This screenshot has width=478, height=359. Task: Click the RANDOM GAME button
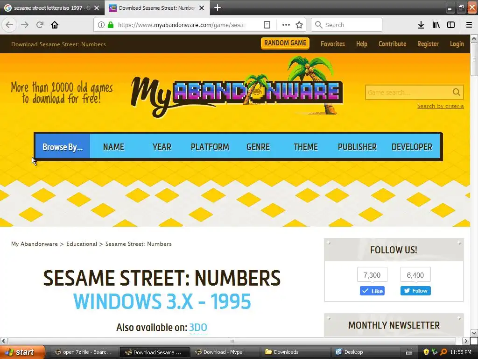click(x=285, y=43)
